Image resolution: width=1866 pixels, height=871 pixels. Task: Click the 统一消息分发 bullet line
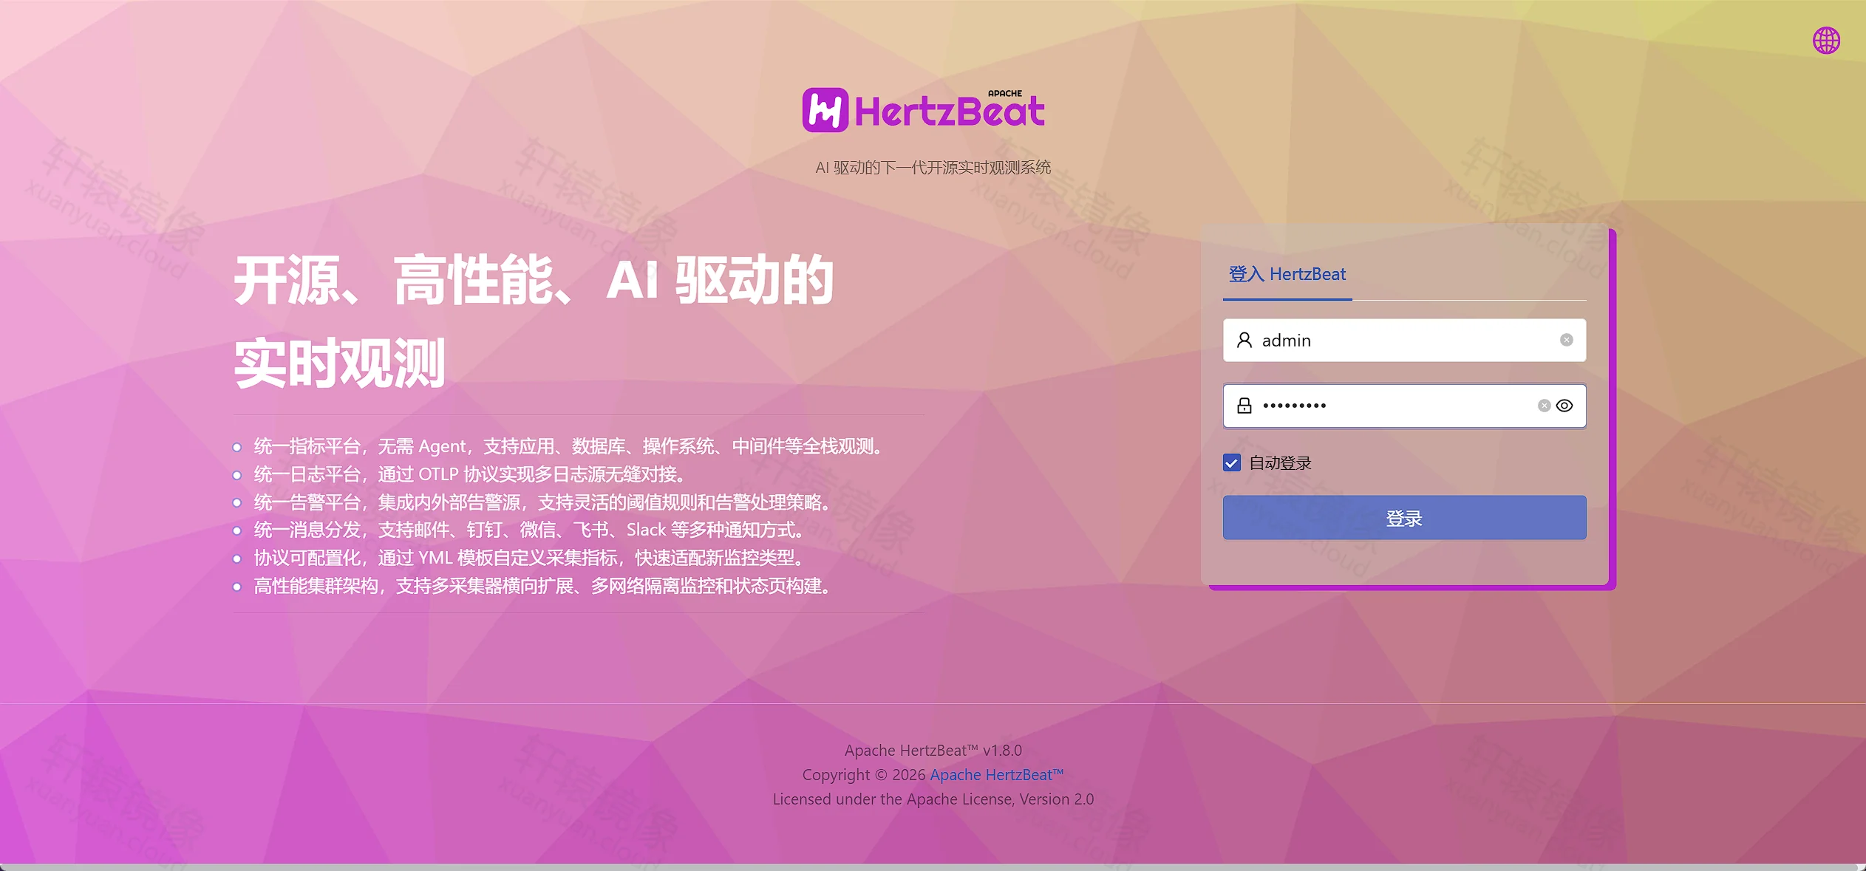tap(529, 530)
